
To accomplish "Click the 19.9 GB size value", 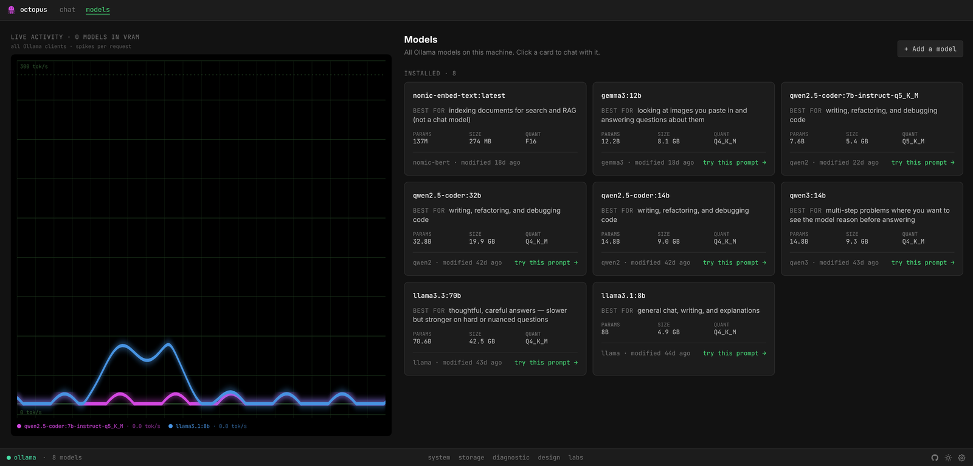I will [482, 242].
